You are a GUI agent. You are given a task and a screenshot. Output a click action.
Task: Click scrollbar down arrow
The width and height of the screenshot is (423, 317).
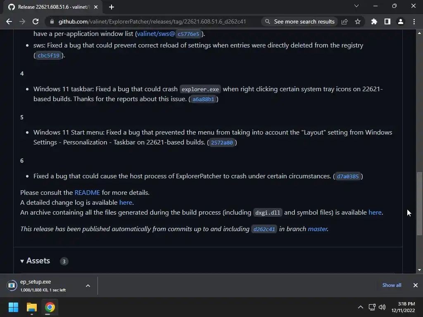419,270
